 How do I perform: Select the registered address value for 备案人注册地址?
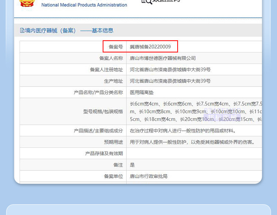pyautogui.click(x=170, y=69)
